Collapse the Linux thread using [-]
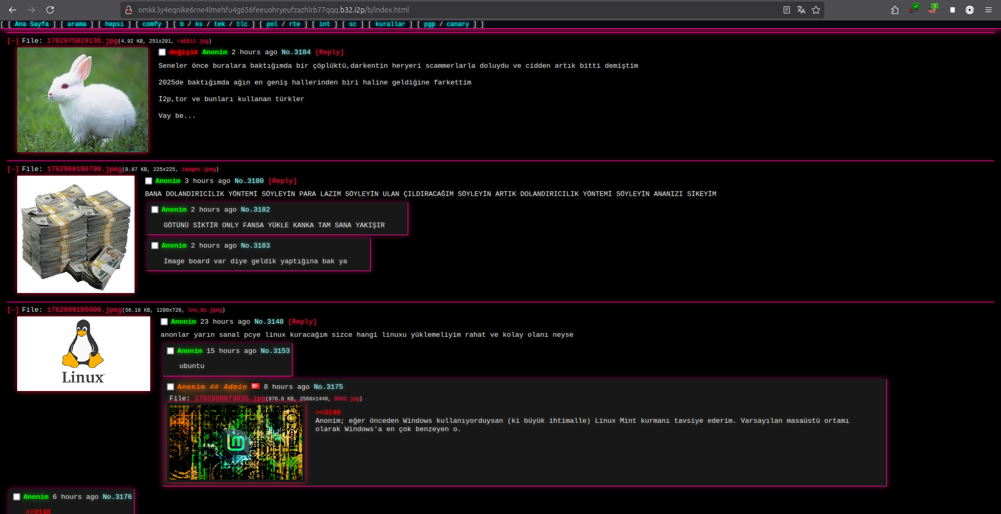The height and width of the screenshot is (514, 1001). tap(13, 310)
